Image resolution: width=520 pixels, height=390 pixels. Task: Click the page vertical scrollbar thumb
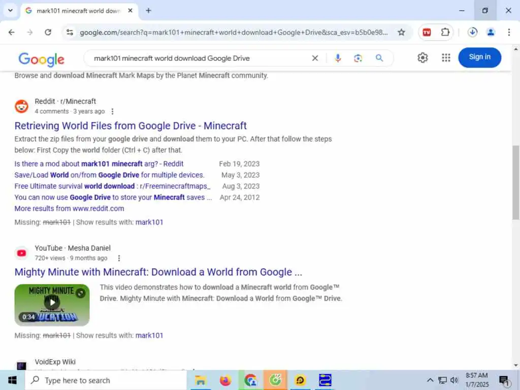coord(516,182)
